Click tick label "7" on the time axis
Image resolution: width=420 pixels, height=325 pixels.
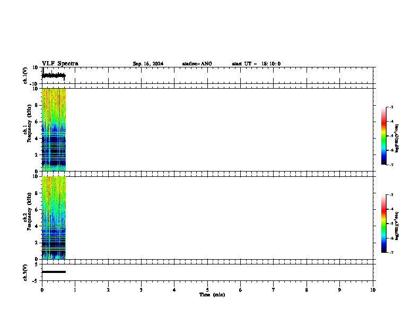pyautogui.click(x=274, y=290)
